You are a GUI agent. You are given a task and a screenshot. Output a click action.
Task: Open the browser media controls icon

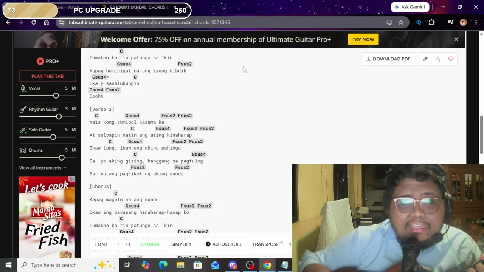tap(450, 22)
